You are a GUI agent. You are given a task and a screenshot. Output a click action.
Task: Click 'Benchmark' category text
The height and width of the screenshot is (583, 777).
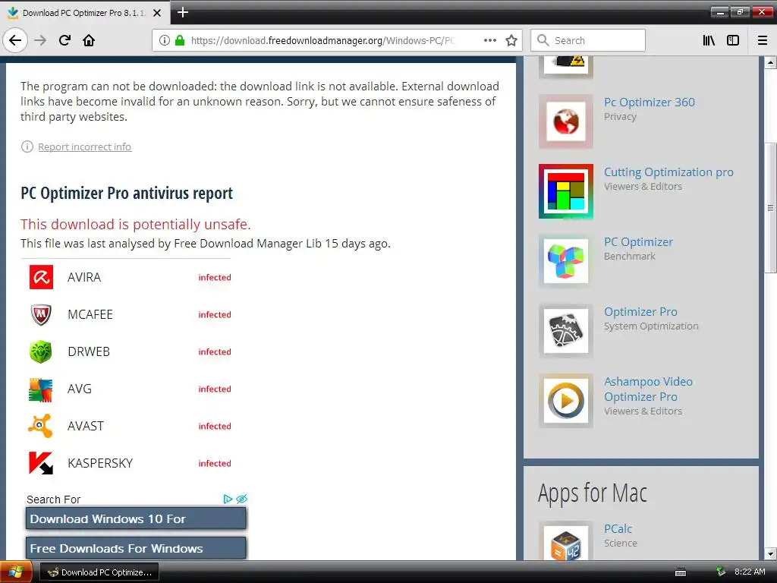(x=629, y=257)
